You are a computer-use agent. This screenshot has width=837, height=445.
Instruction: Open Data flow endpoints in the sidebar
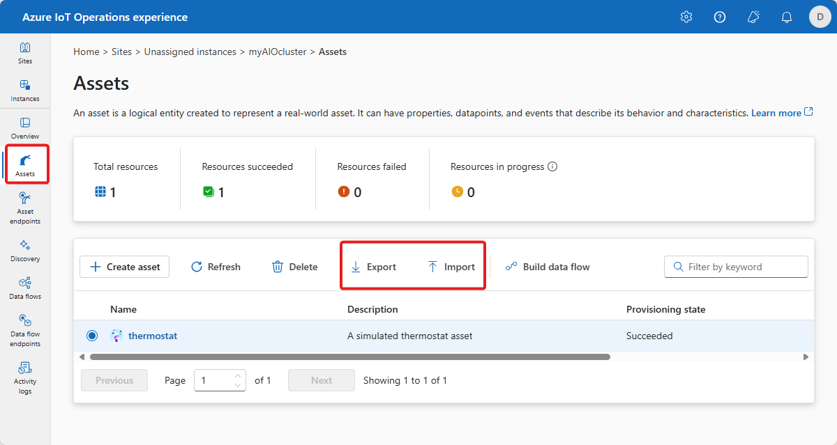click(25, 331)
